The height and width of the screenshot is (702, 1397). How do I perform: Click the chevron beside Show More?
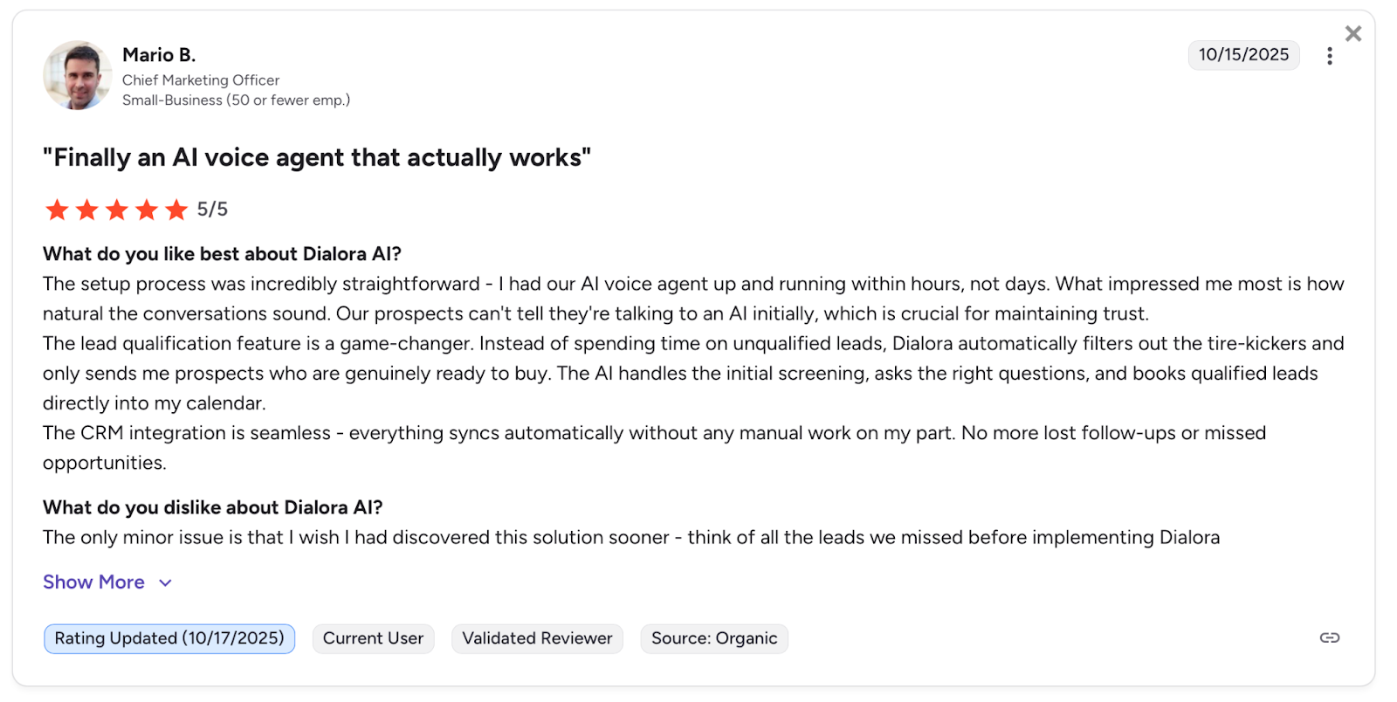[165, 583]
